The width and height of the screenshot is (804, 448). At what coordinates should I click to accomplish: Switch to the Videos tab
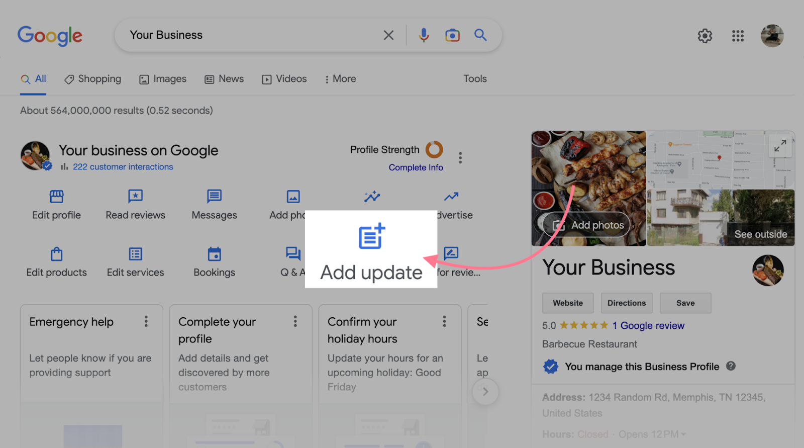(x=284, y=79)
